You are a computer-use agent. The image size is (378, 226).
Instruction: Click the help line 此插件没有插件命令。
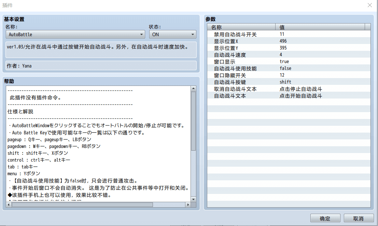pos(36,97)
